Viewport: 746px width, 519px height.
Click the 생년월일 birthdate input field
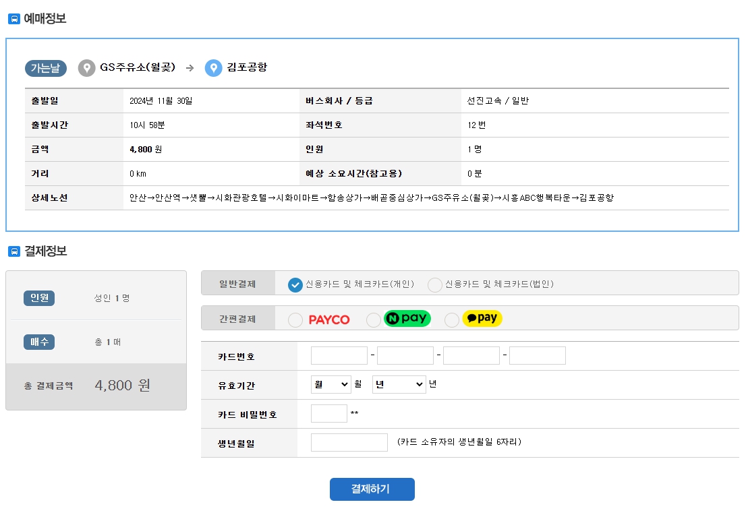pos(349,441)
